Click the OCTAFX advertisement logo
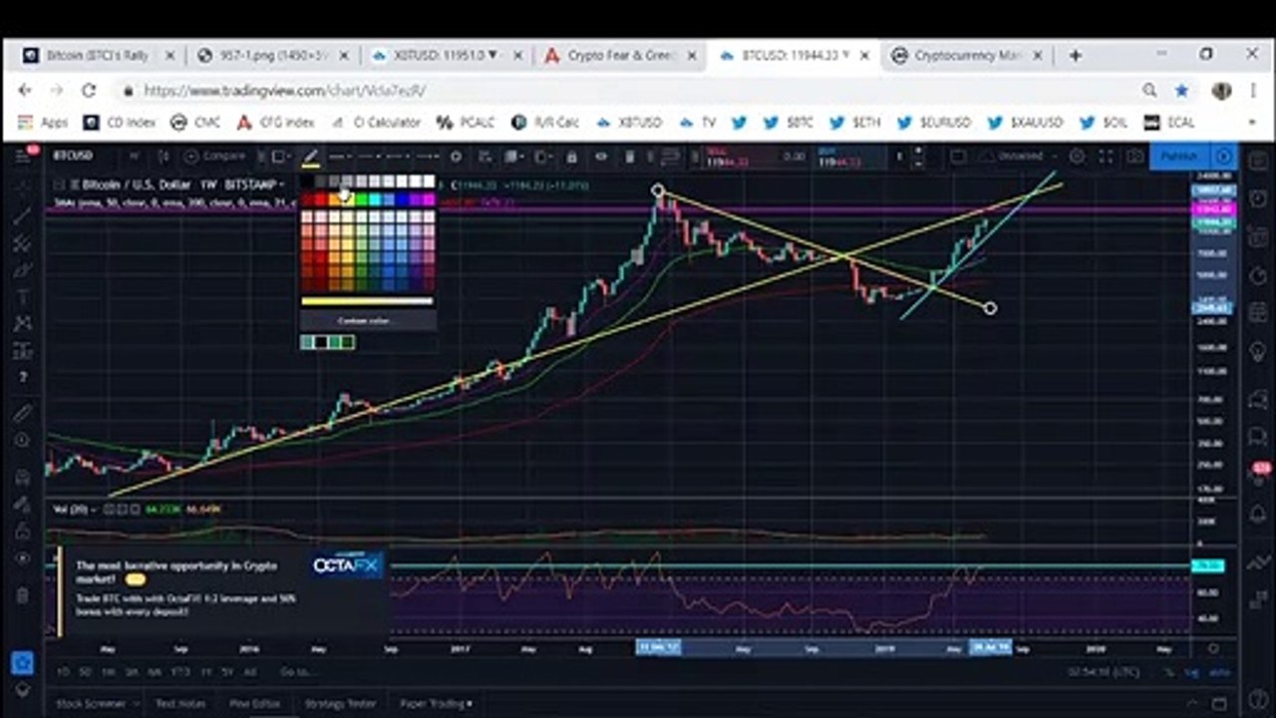The image size is (1276, 718). pos(347,564)
